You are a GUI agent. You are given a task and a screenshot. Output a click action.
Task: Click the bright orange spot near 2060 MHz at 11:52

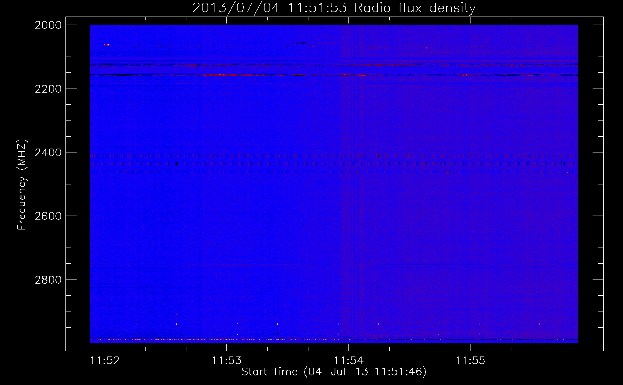click(107, 45)
